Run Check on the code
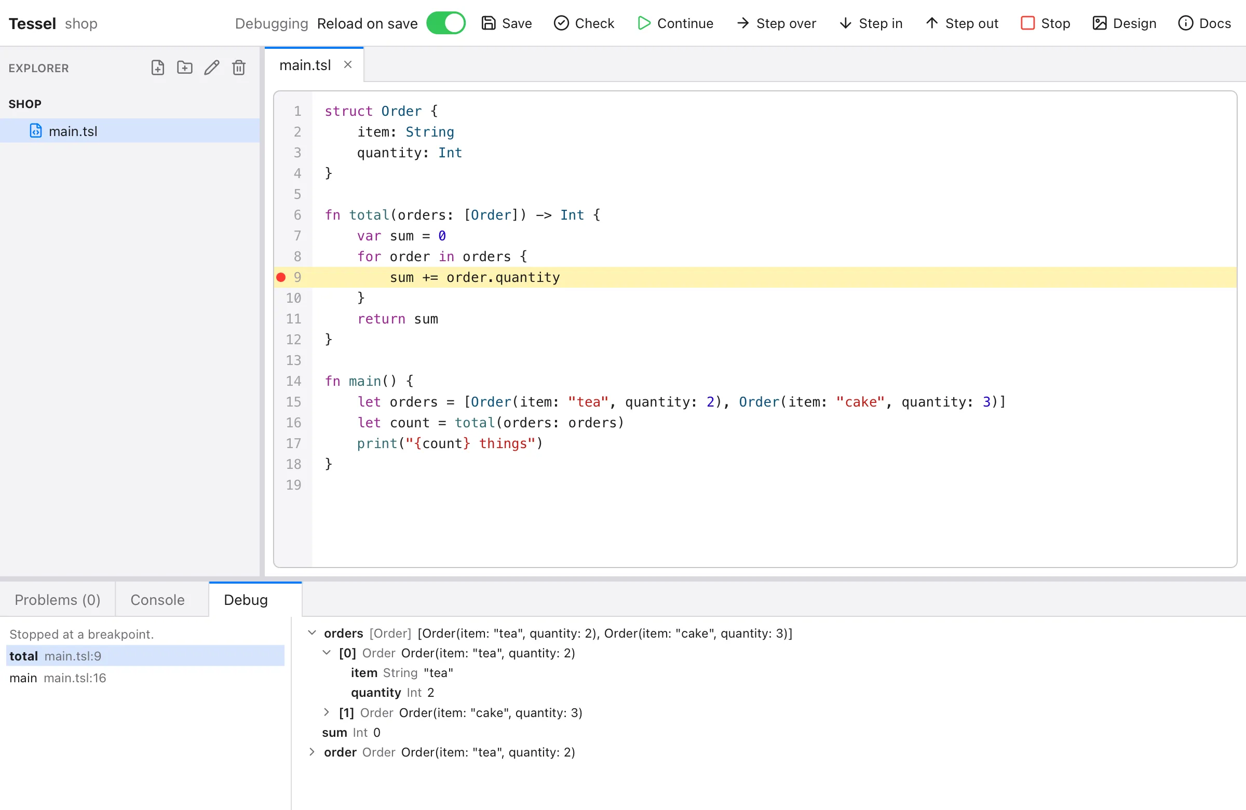This screenshot has height=810, width=1246. tap(584, 23)
